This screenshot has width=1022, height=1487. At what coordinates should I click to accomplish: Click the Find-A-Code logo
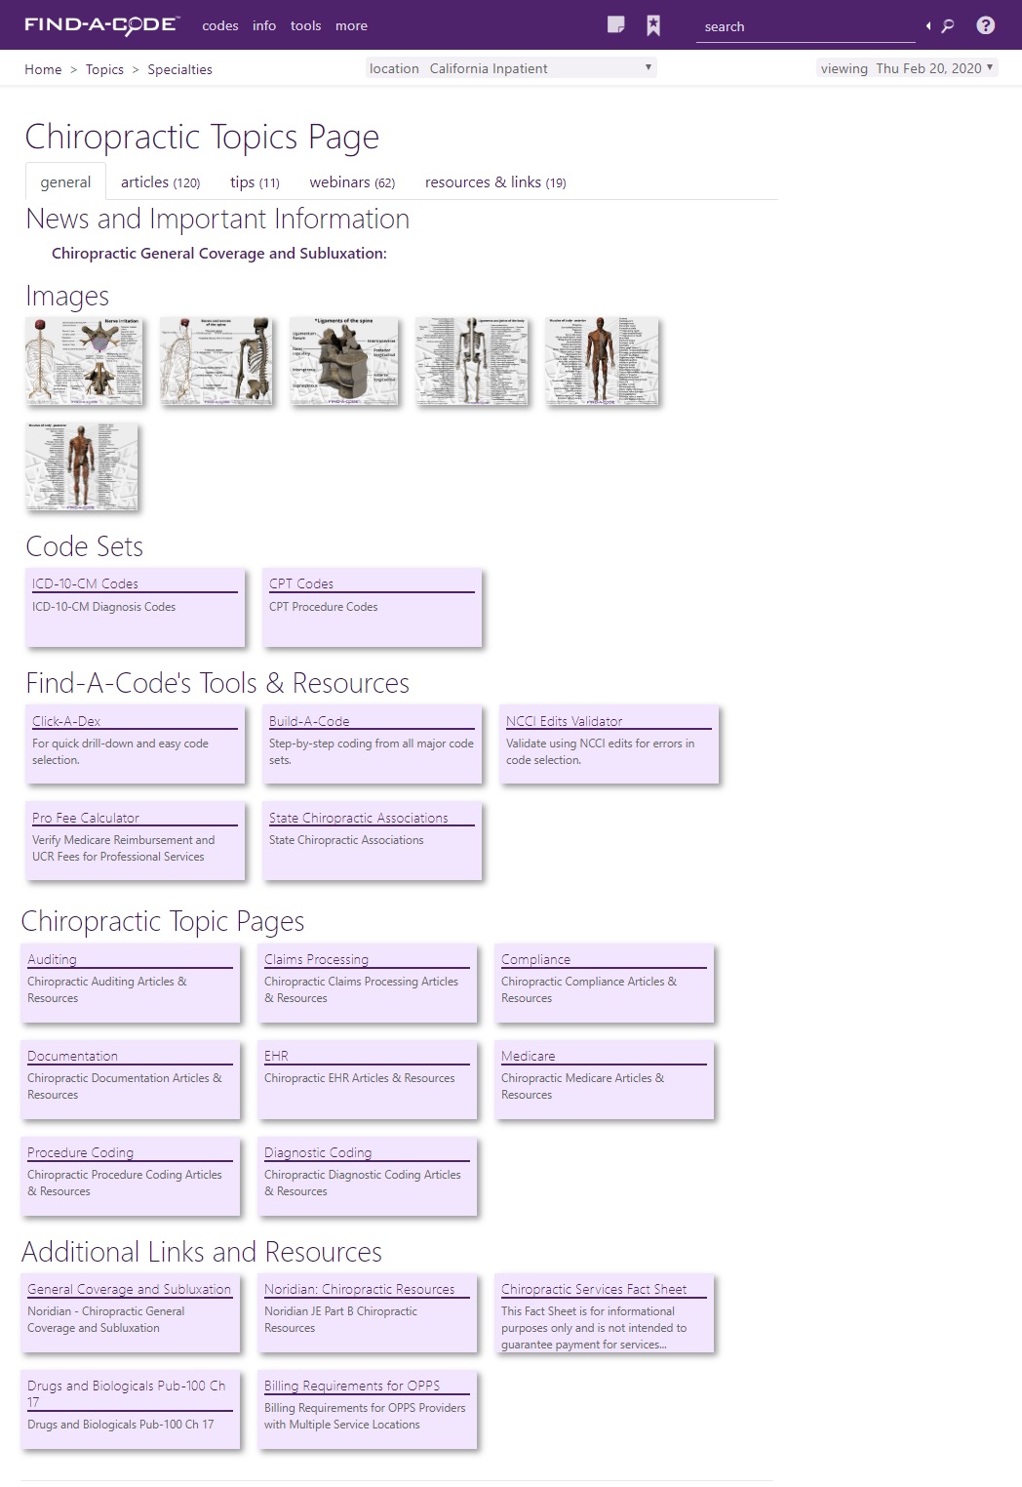[x=101, y=25]
